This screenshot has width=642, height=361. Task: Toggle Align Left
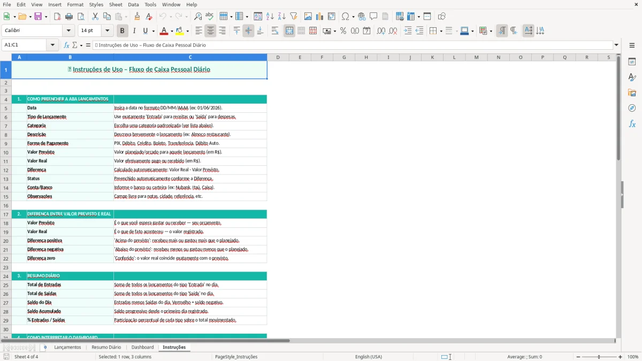pyautogui.click(x=198, y=31)
